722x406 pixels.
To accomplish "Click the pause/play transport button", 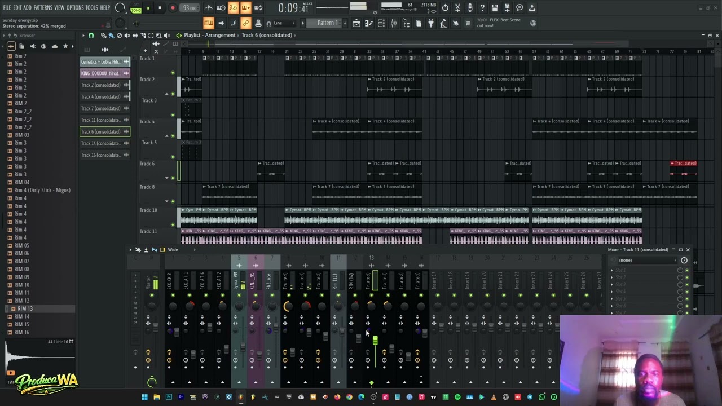I will tap(148, 8).
